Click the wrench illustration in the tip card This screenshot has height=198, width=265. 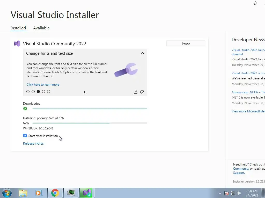pos(126,70)
